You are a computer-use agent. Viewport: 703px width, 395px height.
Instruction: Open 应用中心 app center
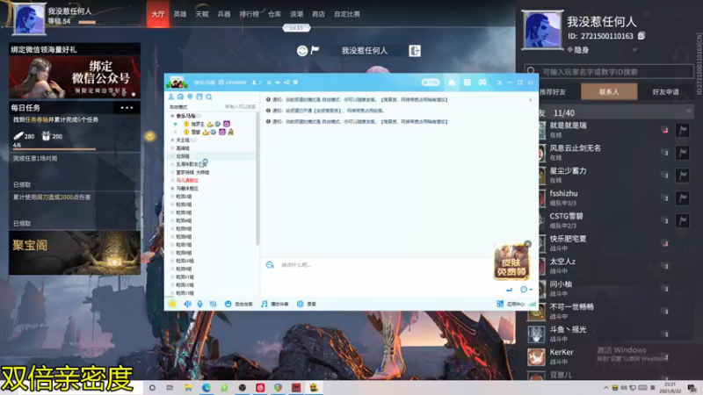511,304
